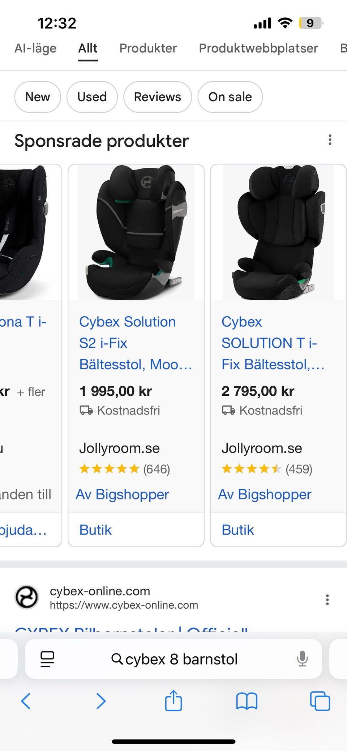Viewport: 347px width, 751px height.
Task: Open Sponsrade produkter three-dot menu
Action: (330, 140)
